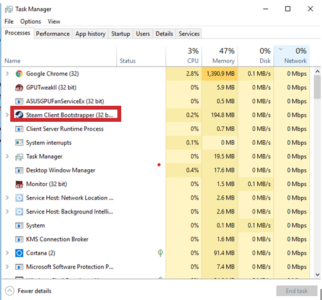Click the green leaf status icon for Cortana
The width and height of the screenshot is (322, 300).
[x=160, y=253]
